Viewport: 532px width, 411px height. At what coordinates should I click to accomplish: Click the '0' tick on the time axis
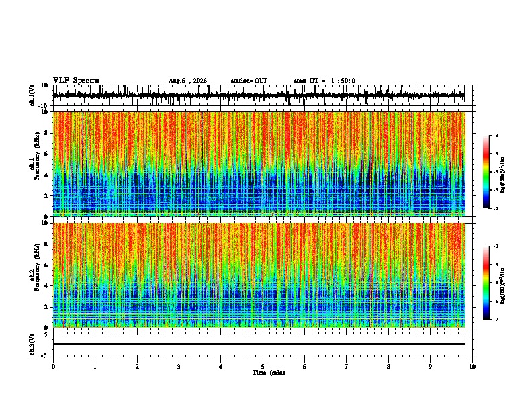[53, 367]
